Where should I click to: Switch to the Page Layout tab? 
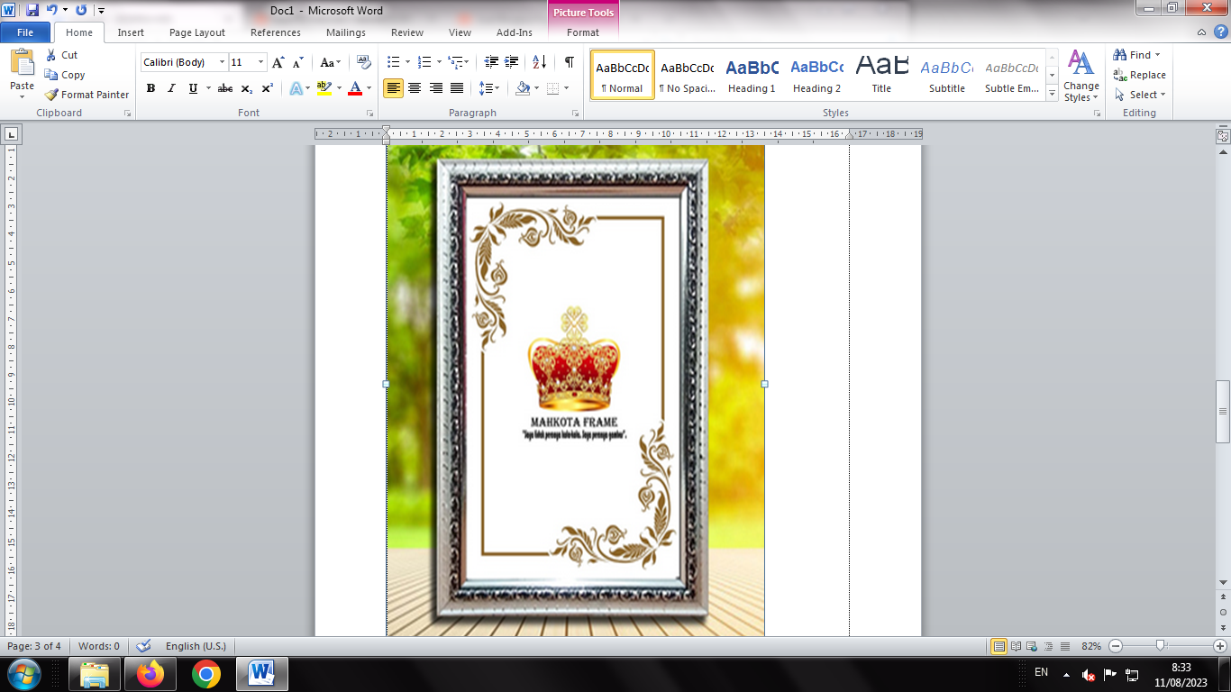pyautogui.click(x=197, y=32)
